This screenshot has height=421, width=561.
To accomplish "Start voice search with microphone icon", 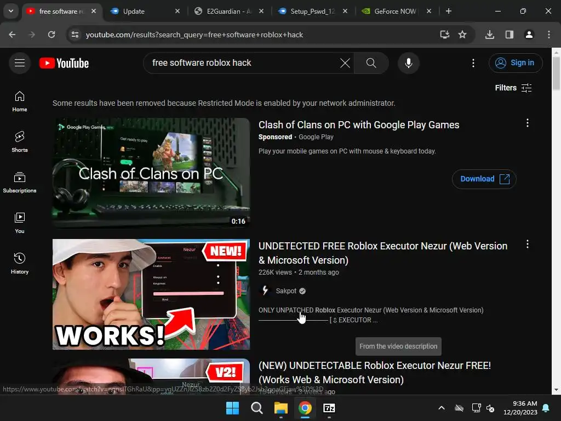I will point(408,63).
